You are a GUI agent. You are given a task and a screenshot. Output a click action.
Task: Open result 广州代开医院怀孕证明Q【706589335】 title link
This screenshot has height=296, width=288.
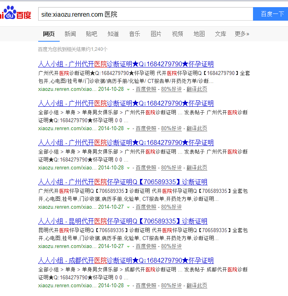(x=123, y=182)
